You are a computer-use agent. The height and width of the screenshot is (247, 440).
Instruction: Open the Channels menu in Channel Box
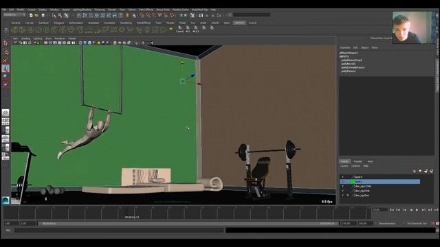344,47
